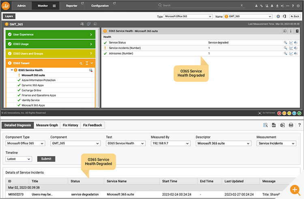The height and width of the screenshot is (199, 304).
Task: Click the help book icon in Service Health panel
Action: click(x=297, y=31)
